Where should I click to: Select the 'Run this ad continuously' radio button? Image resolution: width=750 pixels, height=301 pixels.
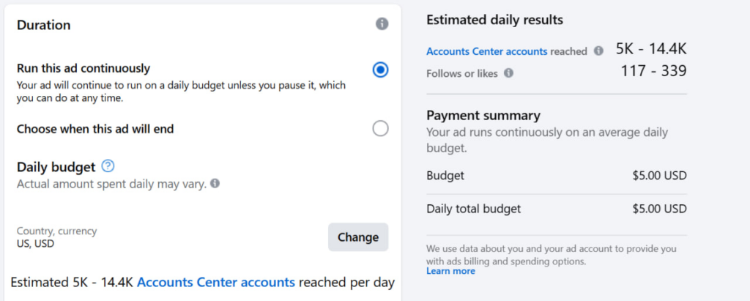380,70
